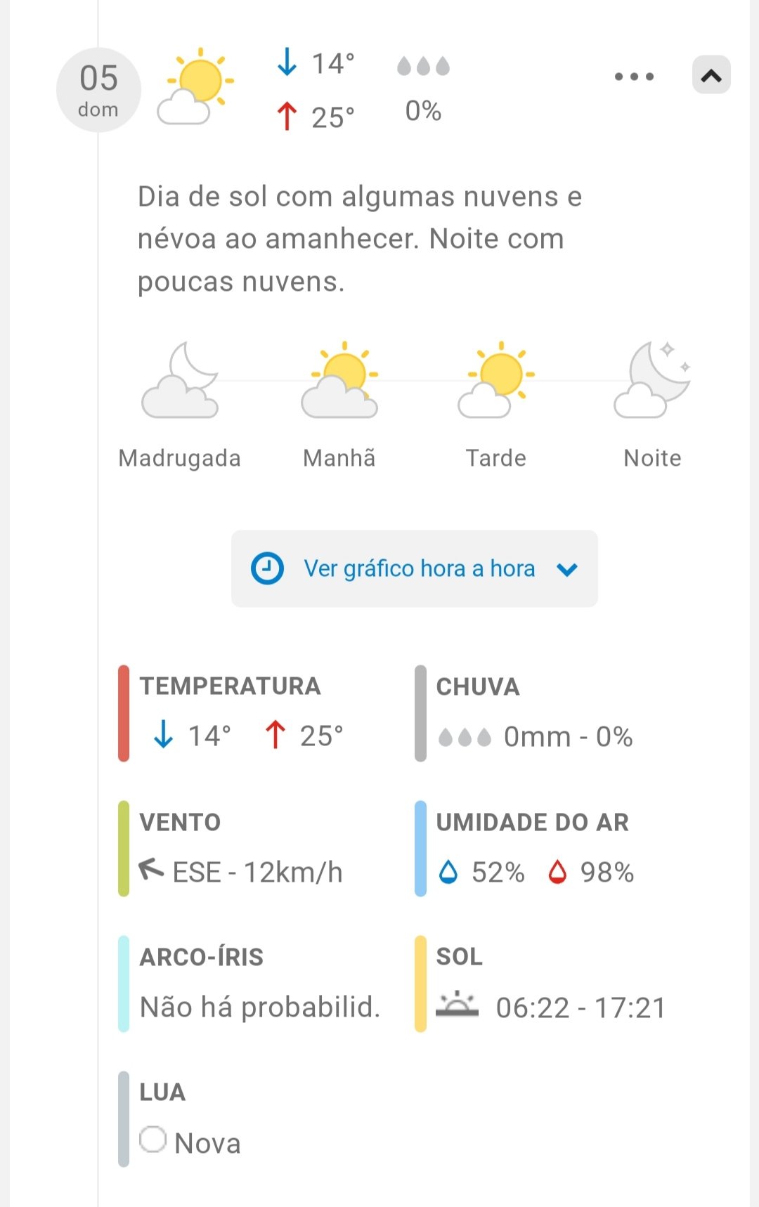Click the sunrise icon under SOL
Image resolution: width=759 pixels, height=1207 pixels.
click(457, 1005)
